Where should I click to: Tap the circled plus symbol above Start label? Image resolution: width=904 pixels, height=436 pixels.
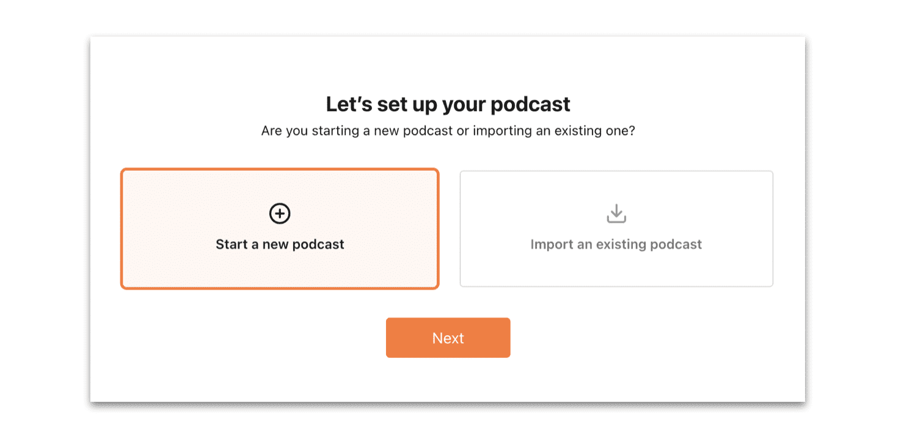(280, 213)
